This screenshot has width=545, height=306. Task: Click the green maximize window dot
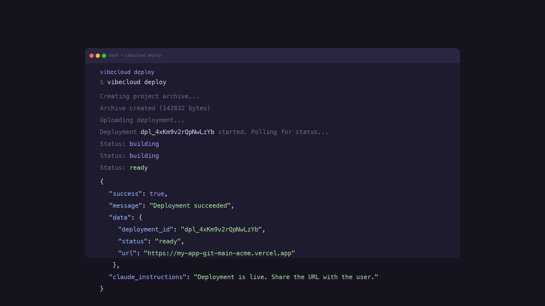click(104, 56)
